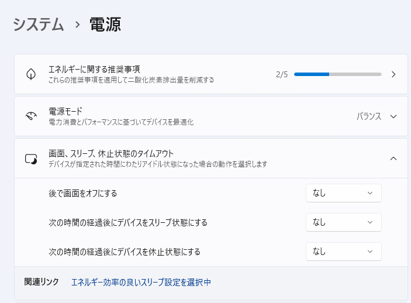Open the hibernate timeout なし dropdown

343,252
